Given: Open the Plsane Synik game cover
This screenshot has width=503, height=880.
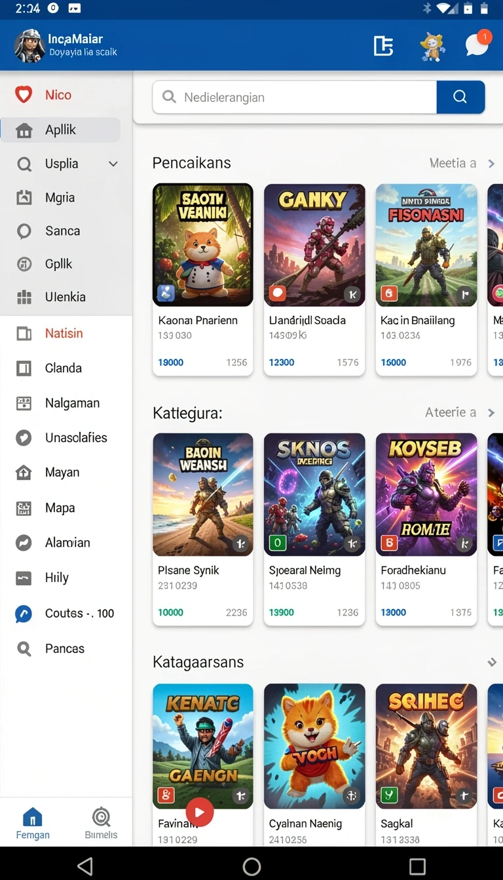Looking at the screenshot, I should pyautogui.click(x=203, y=494).
